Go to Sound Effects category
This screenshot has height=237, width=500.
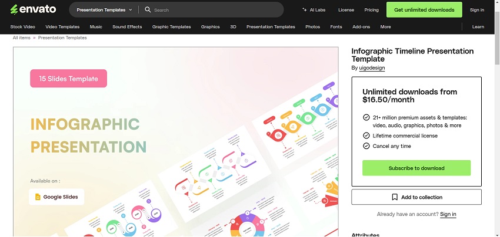click(x=127, y=27)
